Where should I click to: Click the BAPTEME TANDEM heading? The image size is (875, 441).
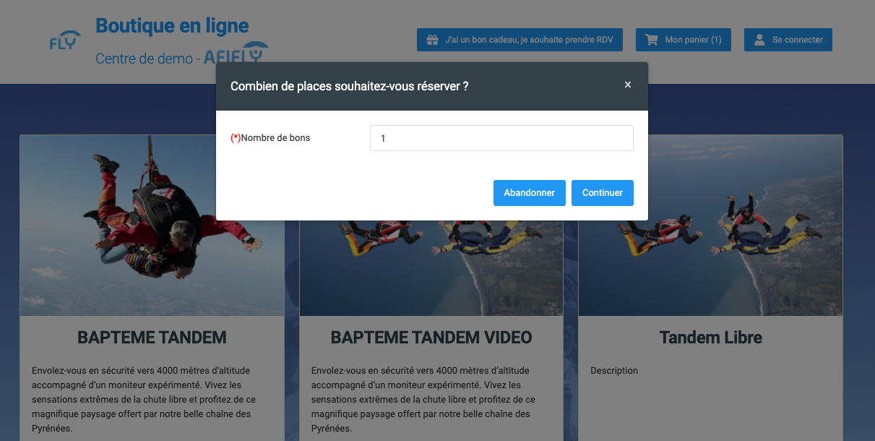coord(152,338)
